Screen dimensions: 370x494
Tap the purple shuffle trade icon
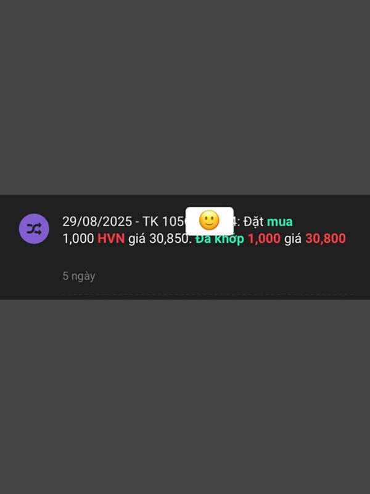click(34, 228)
